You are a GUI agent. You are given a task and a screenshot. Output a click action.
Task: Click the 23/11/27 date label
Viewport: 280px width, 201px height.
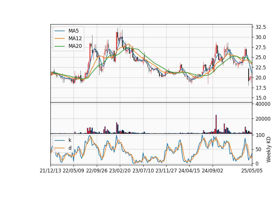pos(166,171)
